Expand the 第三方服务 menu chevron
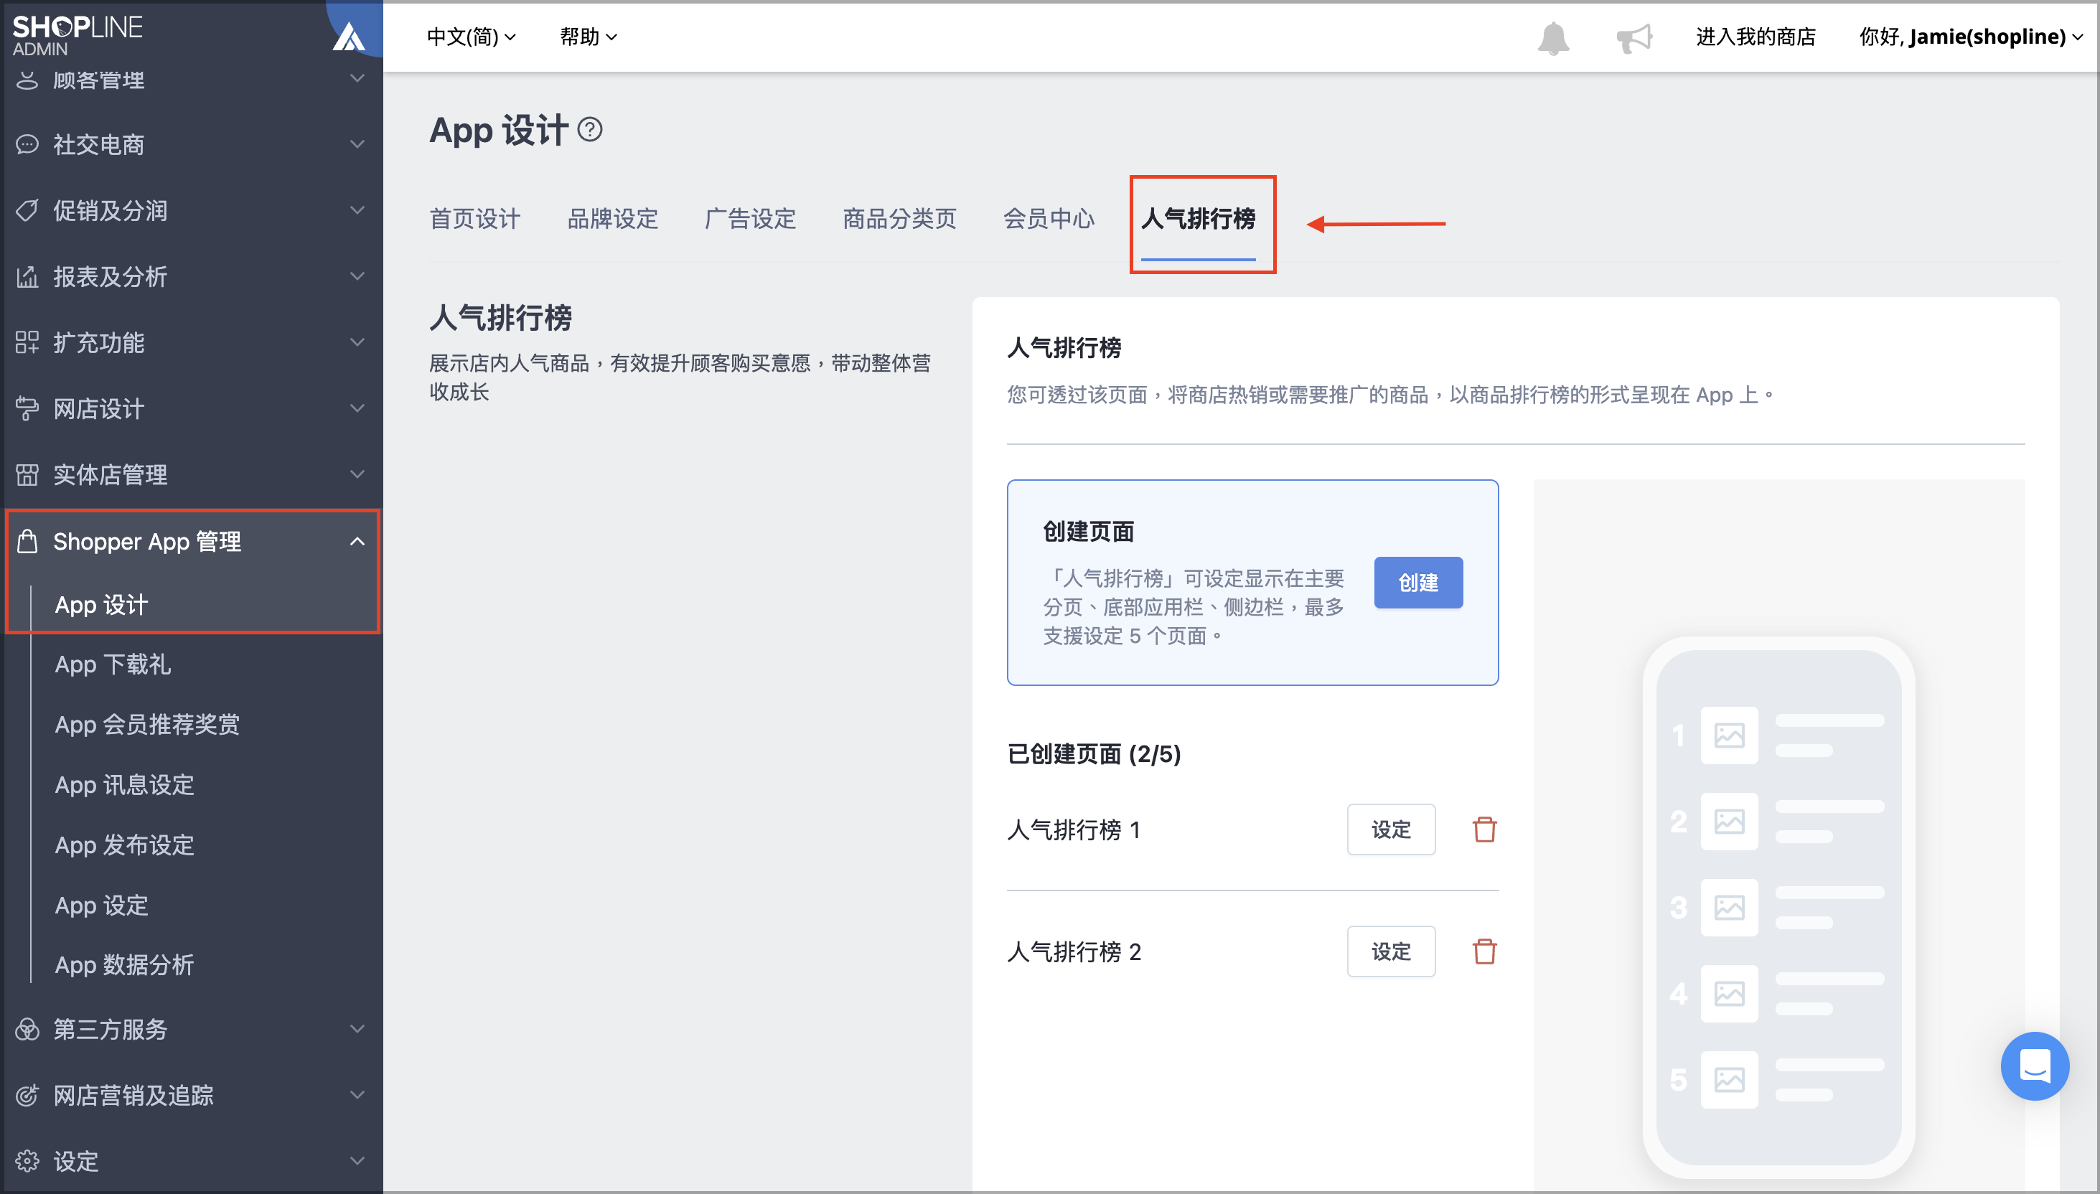Image resolution: width=2100 pixels, height=1194 pixels. point(357,1029)
